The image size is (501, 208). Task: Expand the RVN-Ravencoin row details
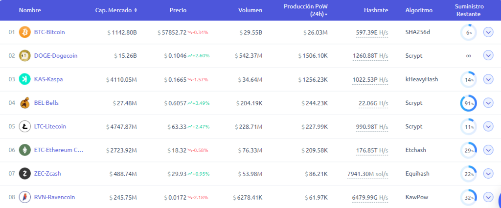point(488,197)
